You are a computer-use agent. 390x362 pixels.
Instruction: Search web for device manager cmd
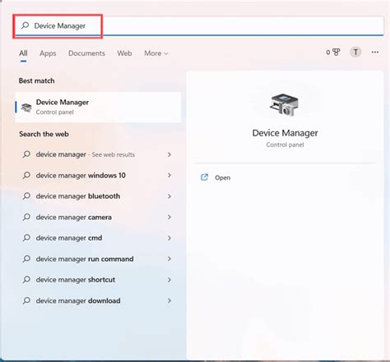point(97,238)
